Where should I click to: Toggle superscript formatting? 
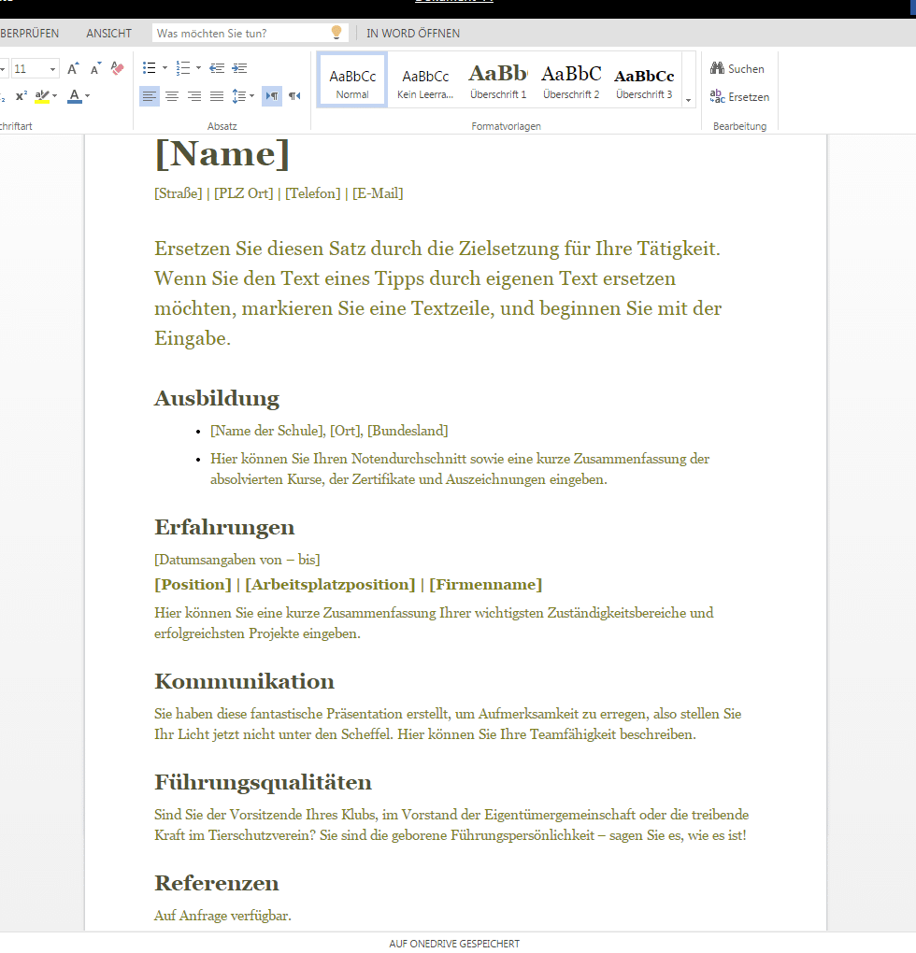click(21, 96)
